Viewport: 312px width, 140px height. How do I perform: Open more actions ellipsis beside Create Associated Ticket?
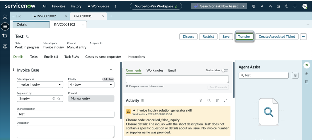[303, 37]
